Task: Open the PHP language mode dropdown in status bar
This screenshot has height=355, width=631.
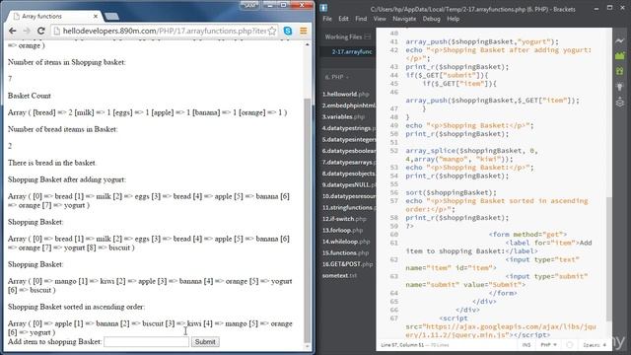Action: [x=548, y=345]
